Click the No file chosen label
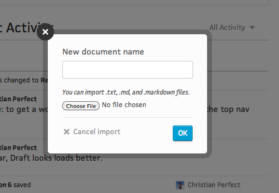The height and width of the screenshot is (193, 279). coord(124,105)
